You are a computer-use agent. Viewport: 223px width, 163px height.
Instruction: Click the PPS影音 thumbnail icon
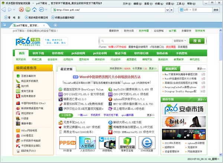point(68,143)
